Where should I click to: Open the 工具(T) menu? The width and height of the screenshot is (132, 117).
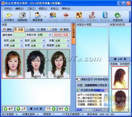click(31, 8)
